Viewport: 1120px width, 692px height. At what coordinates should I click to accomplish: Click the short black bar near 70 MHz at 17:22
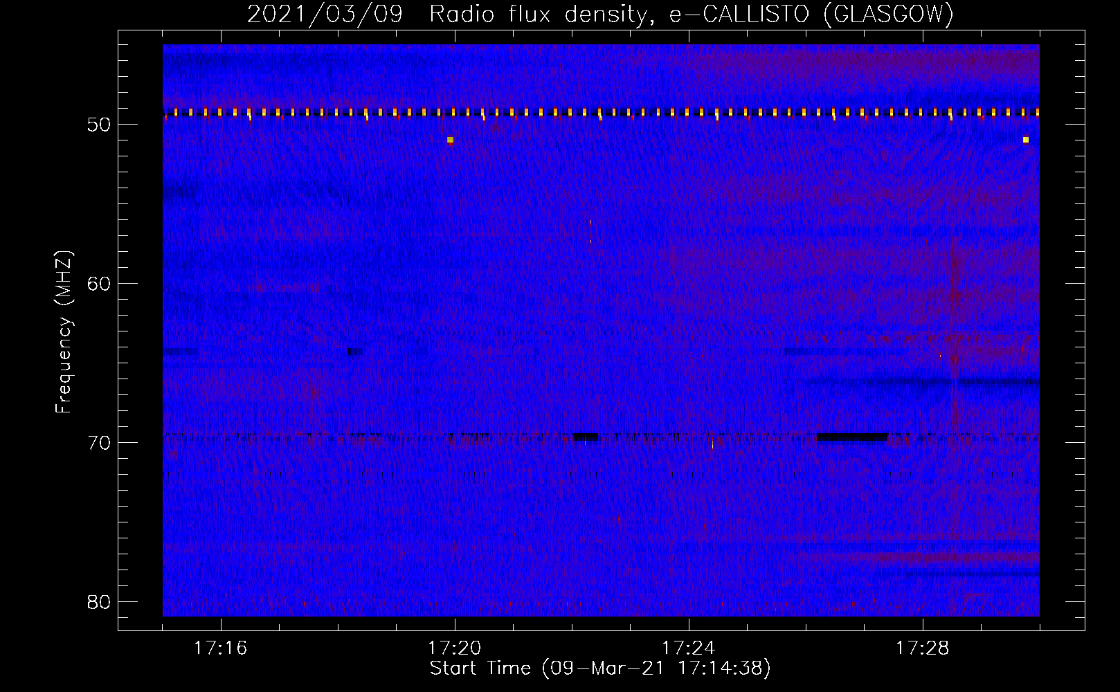pyautogui.click(x=586, y=437)
